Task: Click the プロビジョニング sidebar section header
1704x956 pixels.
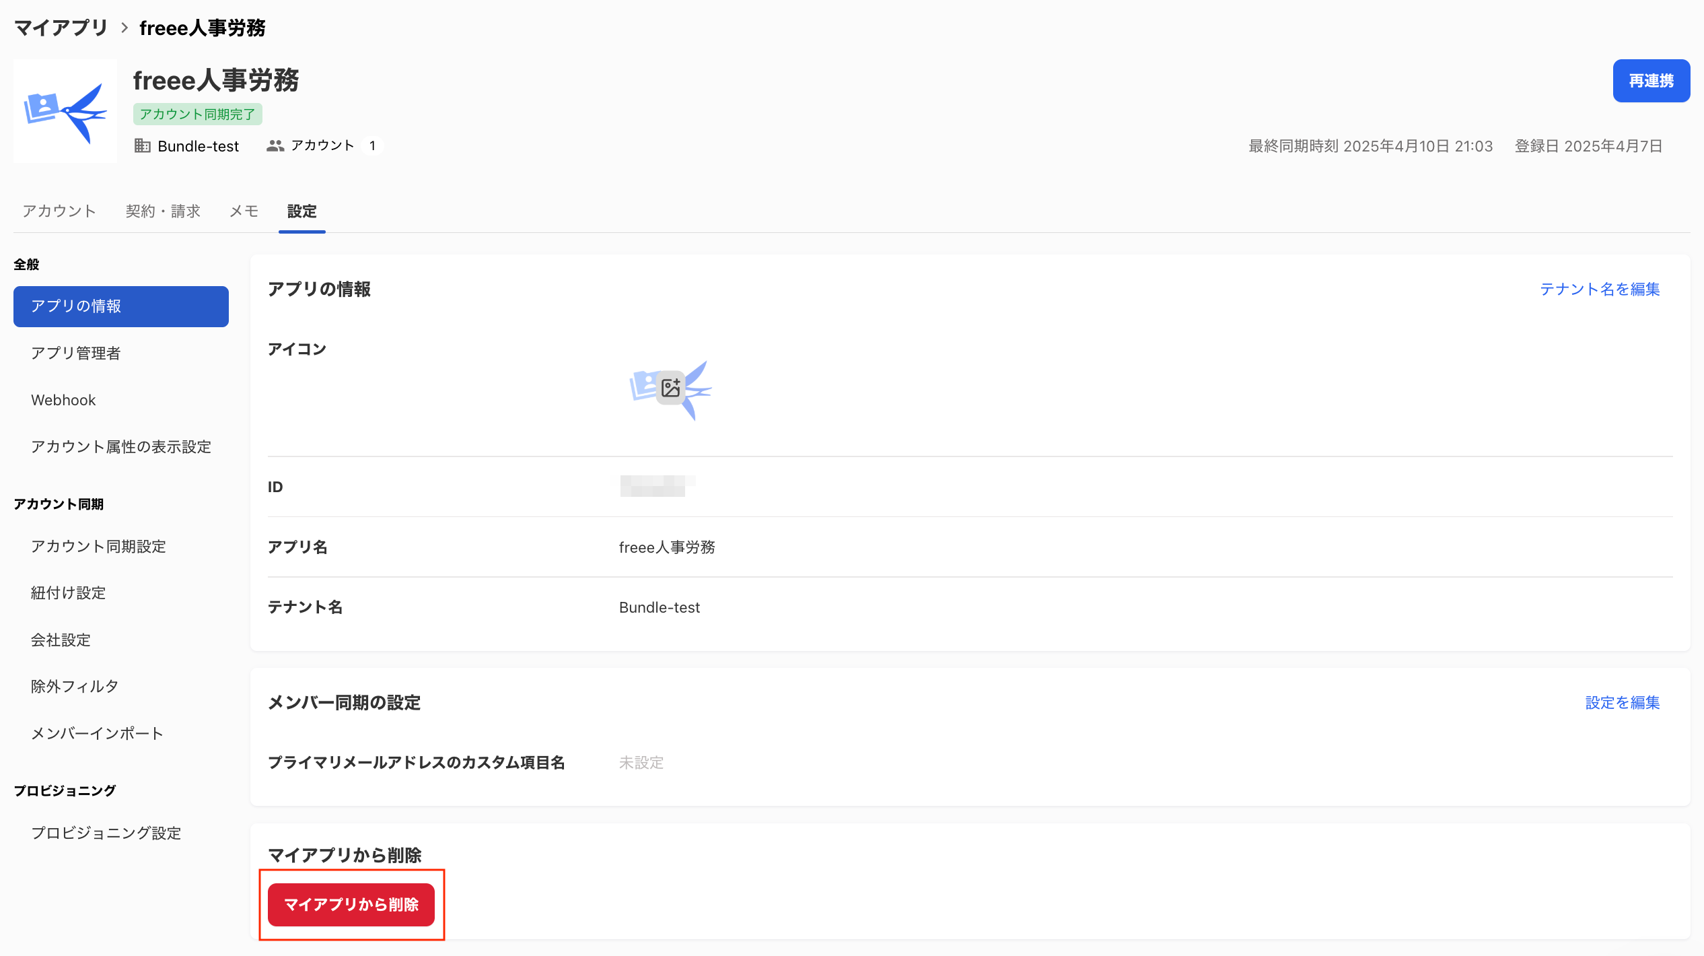Action: [65, 791]
